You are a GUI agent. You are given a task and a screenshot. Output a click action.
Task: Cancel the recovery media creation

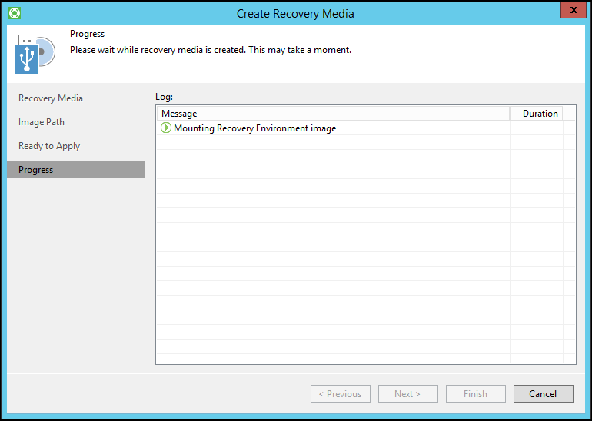tap(543, 394)
